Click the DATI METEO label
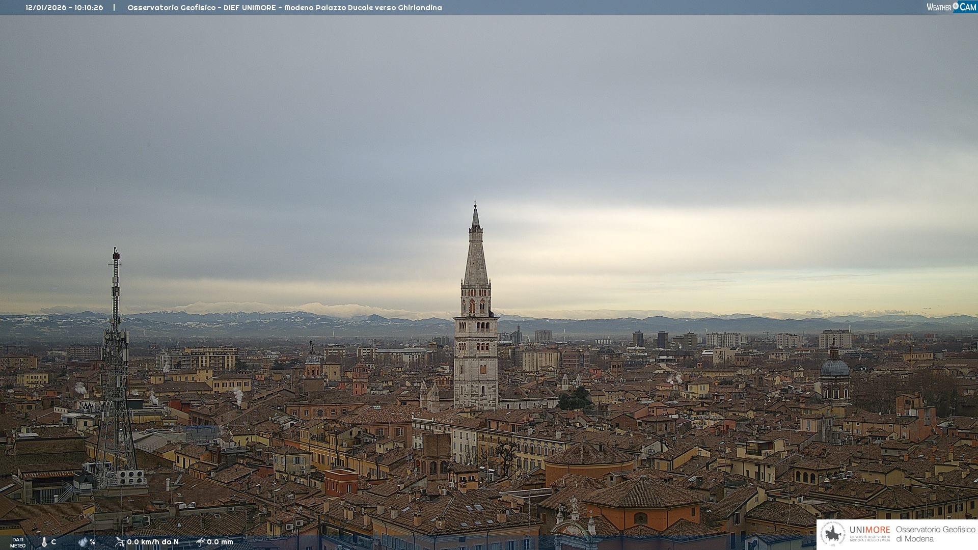The height and width of the screenshot is (550, 978). pyautogui.click(x=18, y=542)
